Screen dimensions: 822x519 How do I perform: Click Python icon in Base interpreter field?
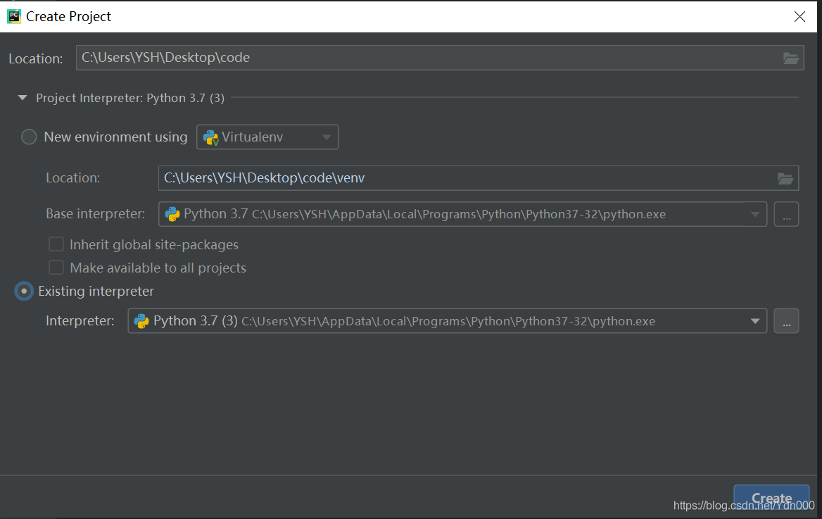172,214
